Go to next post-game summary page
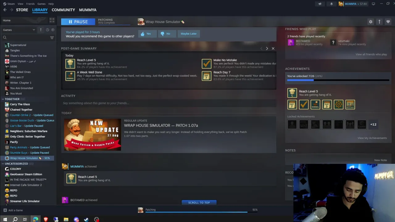 (267, 48)
